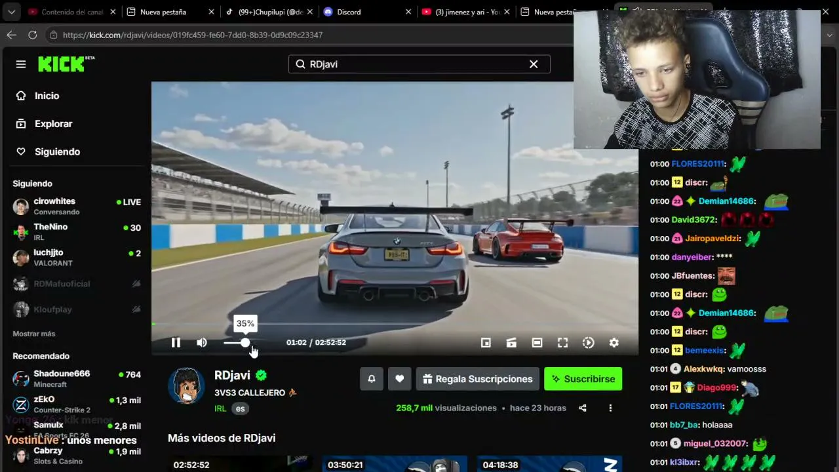The height and width of the screenshot is (472, 839).
Task: Open the 04:18:38 video thumbnail
Action: coord(549,463)
